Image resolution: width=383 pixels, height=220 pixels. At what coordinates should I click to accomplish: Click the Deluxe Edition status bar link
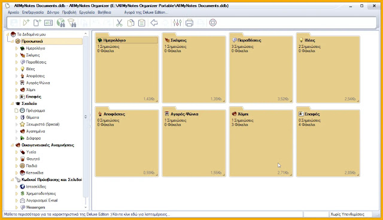87,215
